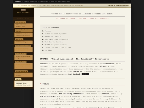
Task: Click bold 'the Continuity Directorate' in summary
Action: 71,94
